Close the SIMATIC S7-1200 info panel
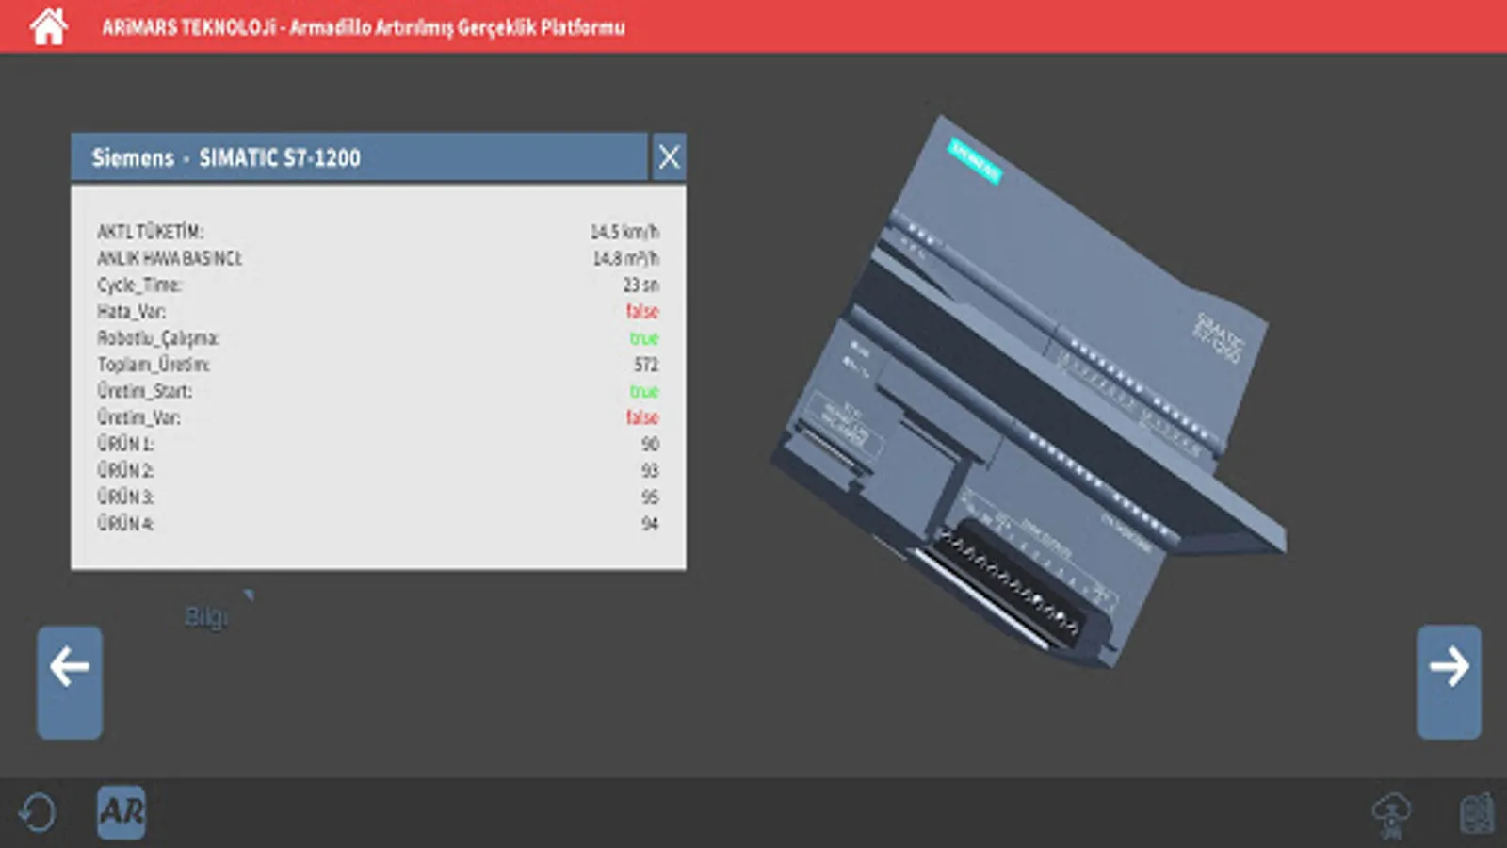The width and height of the screenshot is (1507, 848). pos(669,156)
